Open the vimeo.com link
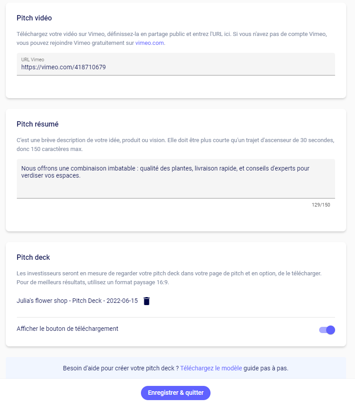Image resolution: width=355 pixels, height=405 pixels. pos(149,43)
